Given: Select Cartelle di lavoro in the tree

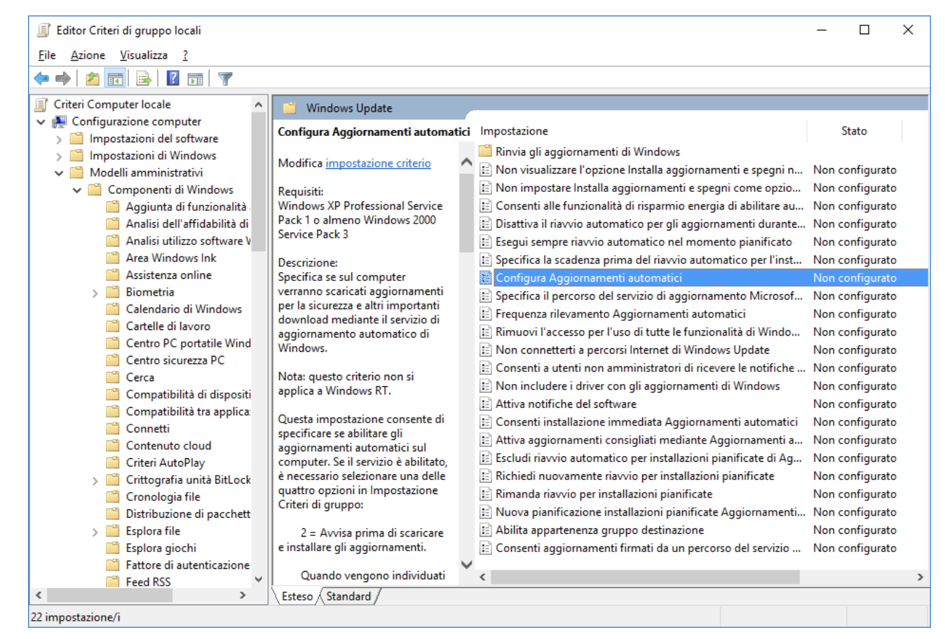Looking at the screenshot, I should point(168,327).
